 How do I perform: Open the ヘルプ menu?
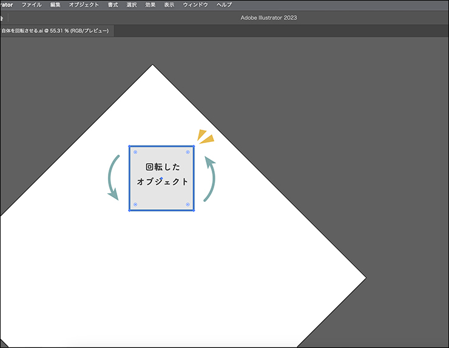click(x=224, y=4)
